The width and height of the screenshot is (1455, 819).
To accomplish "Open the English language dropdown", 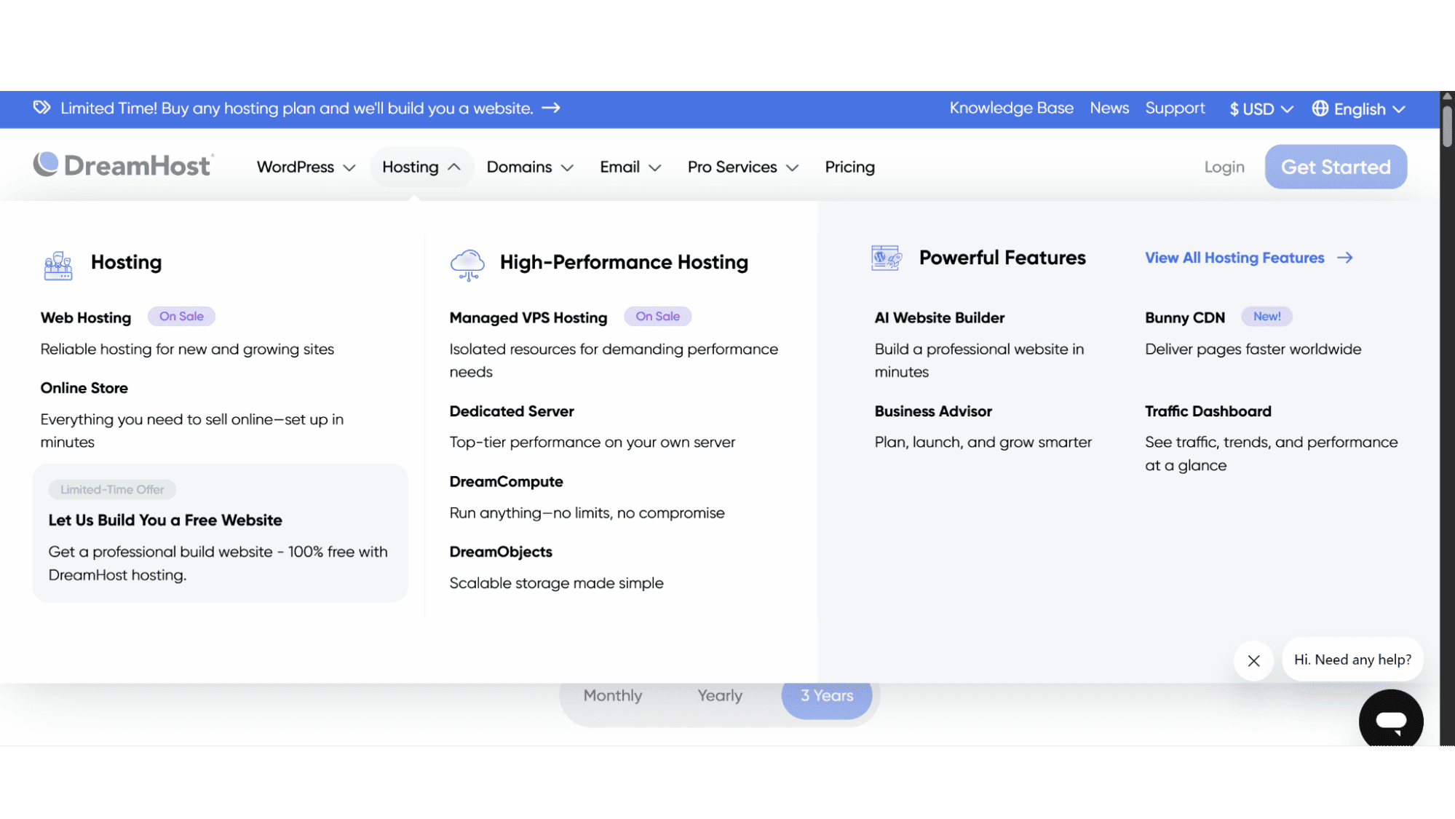I will tap(1358, 109).
